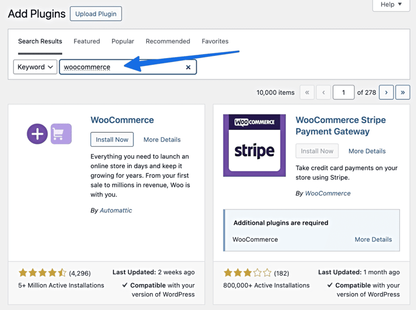Expand the Help dropdown panel
The height and width of the screenshot is (310, 416).
391,5
